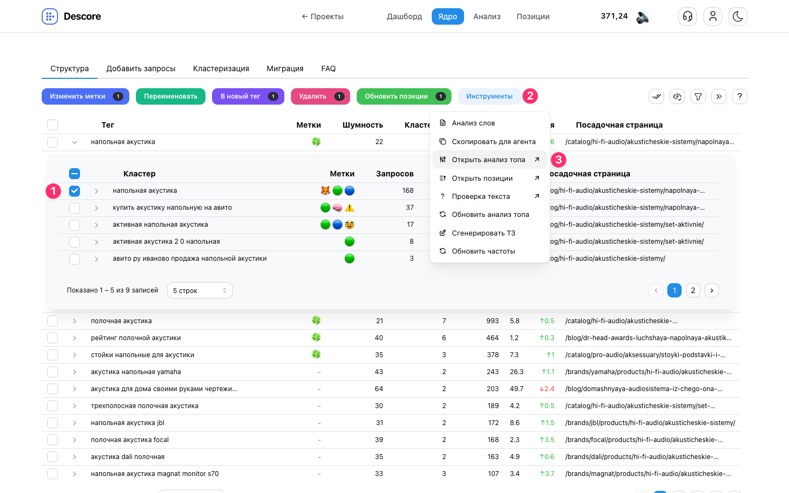Click Переименовать button
This screenshot has width=789, height=493.
pos(170,96)
